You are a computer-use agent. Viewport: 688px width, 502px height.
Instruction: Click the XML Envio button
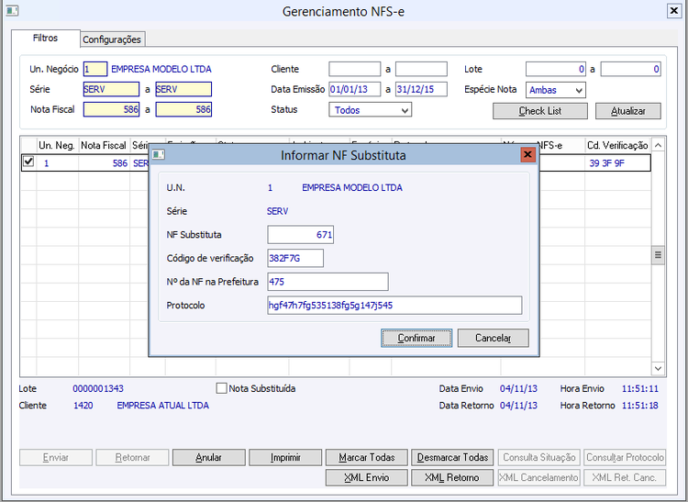click(366, 477)
